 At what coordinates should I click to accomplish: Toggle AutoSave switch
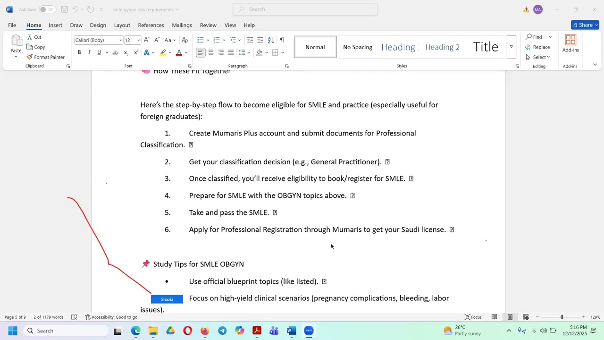point(47,9)
